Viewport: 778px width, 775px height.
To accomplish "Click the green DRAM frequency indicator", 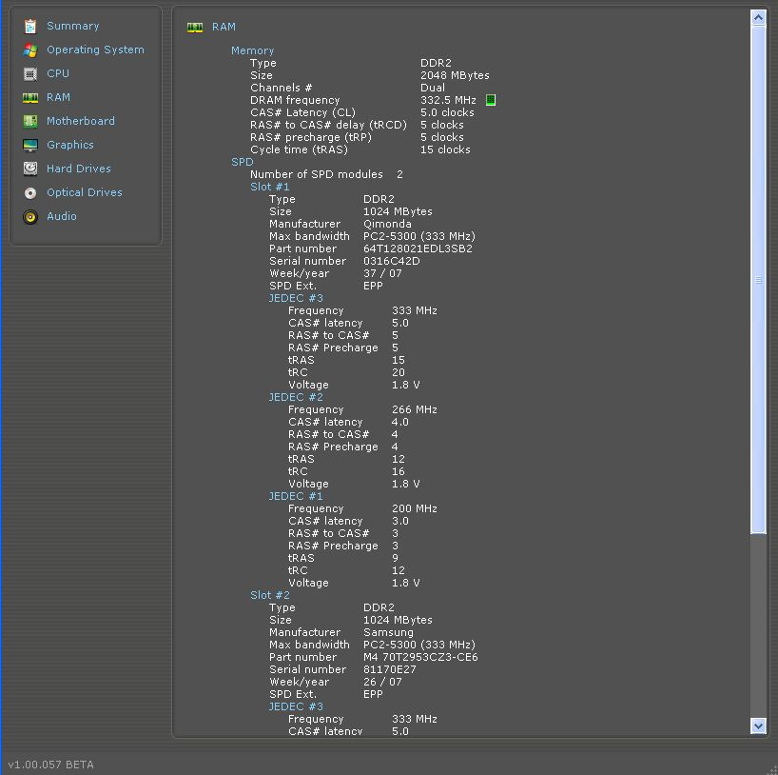I will coord(491,100).
